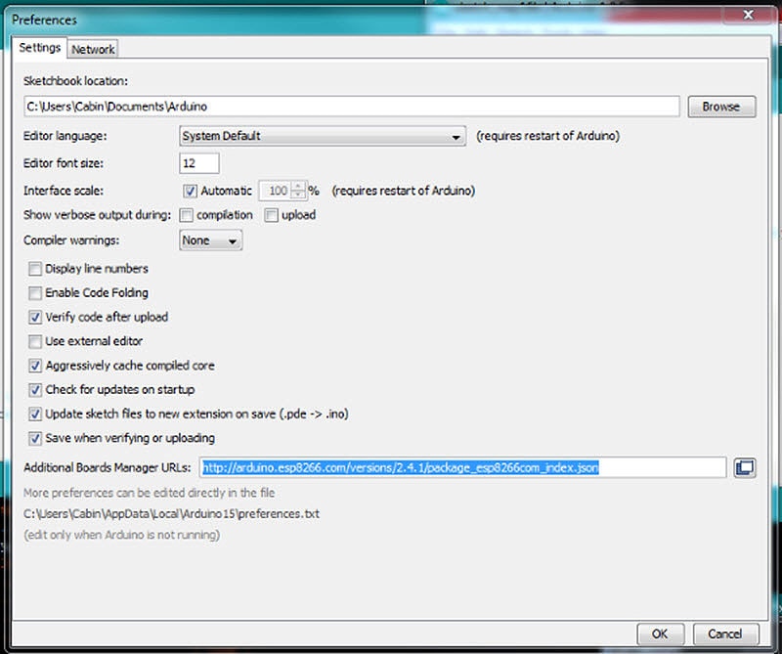Uncheck Aggressively cache compiled core
The height and width of the screenshot is (654, 782).
pos(35,366)
